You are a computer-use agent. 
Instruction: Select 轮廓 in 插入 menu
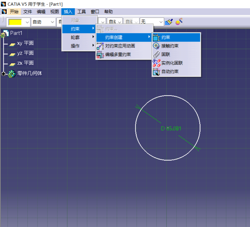click(x=79, y=37)
